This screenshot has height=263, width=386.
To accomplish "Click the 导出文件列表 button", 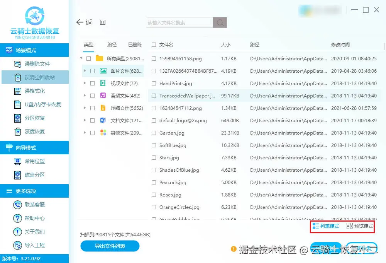I will pyautogui.click(x=110, y=246).
